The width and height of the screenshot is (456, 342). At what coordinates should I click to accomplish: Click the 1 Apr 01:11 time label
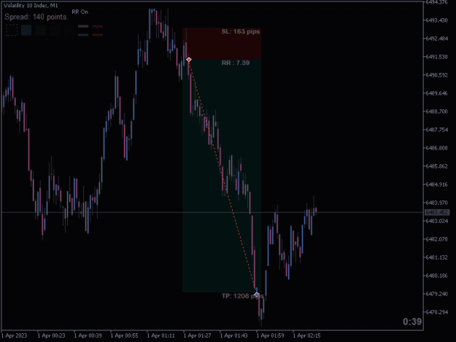(x=161, y=335)
